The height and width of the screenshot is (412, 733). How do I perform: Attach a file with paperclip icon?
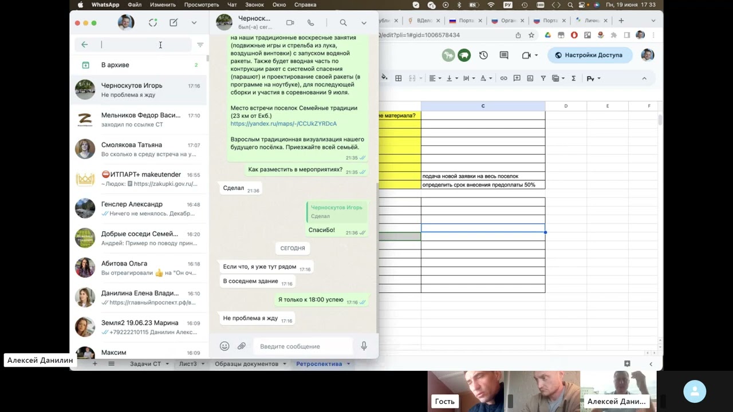tap(242, 346)
